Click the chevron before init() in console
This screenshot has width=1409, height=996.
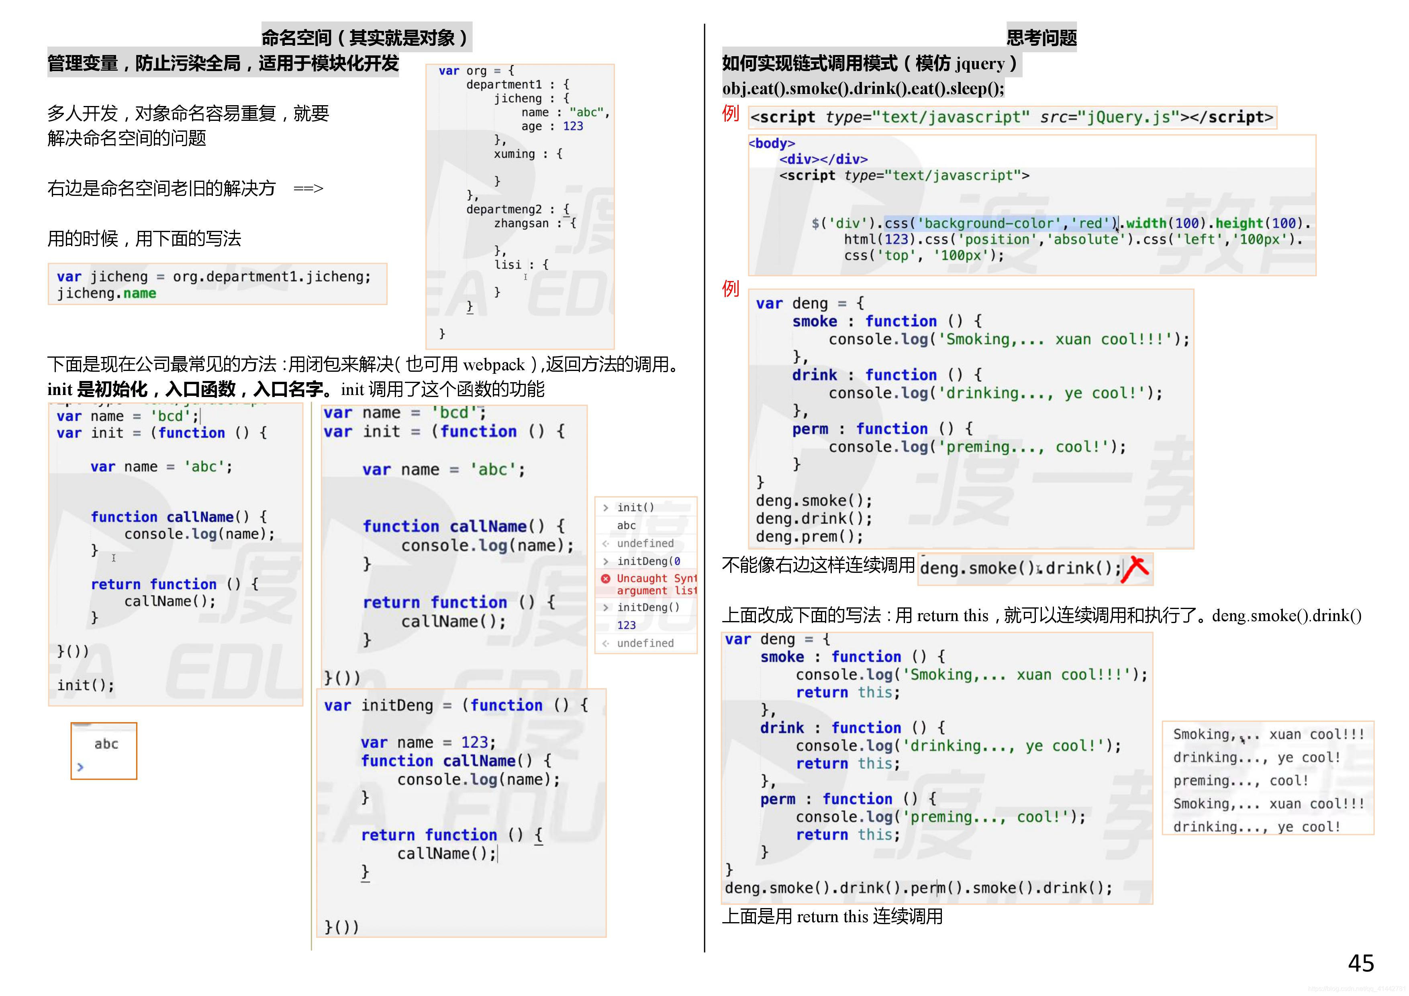coord(605,508)
